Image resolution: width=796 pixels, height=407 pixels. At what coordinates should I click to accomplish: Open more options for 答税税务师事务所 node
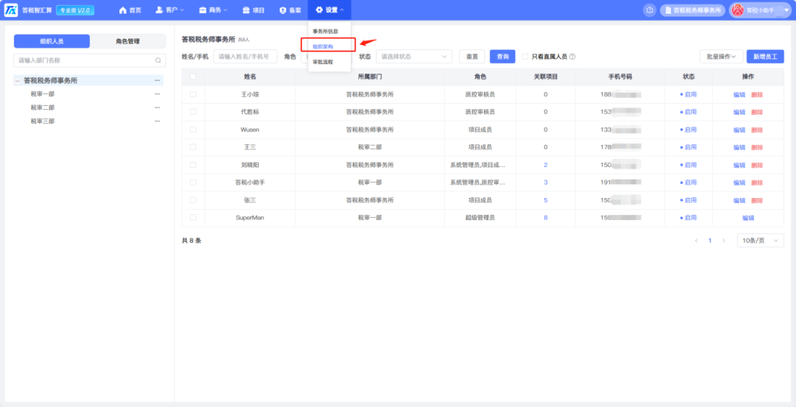158,80
